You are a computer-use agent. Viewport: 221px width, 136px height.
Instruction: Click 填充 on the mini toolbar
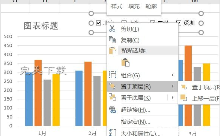tap(134, 6)
